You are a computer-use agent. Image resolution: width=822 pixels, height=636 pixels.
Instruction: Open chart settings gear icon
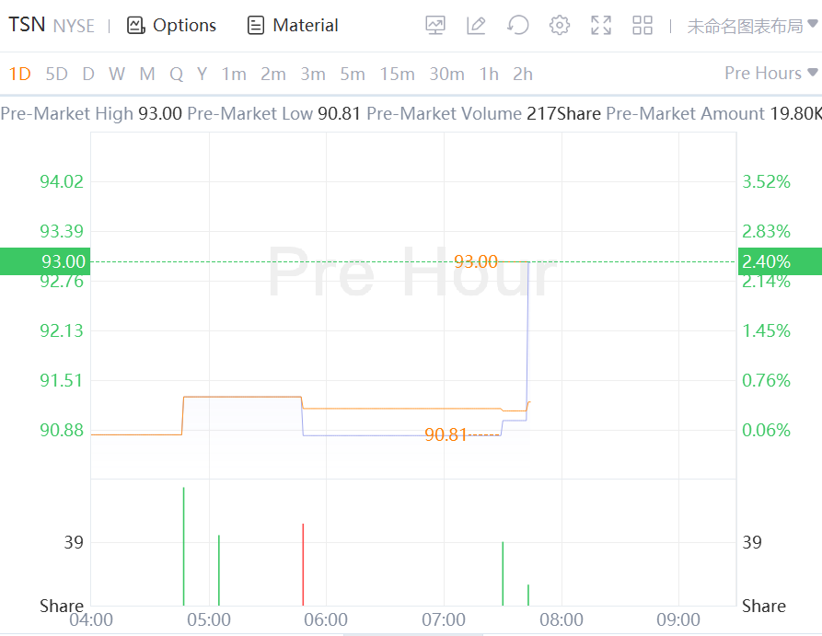click(x=560, y=26)
